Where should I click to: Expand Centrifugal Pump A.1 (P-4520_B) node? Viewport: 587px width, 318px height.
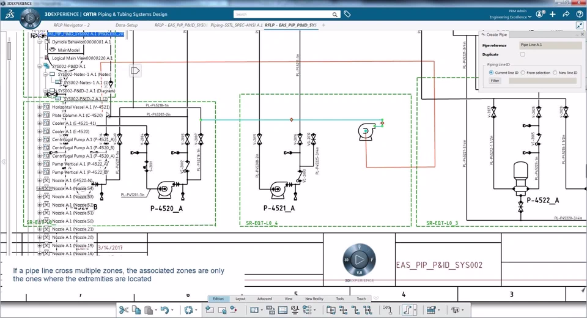point(40,147)
